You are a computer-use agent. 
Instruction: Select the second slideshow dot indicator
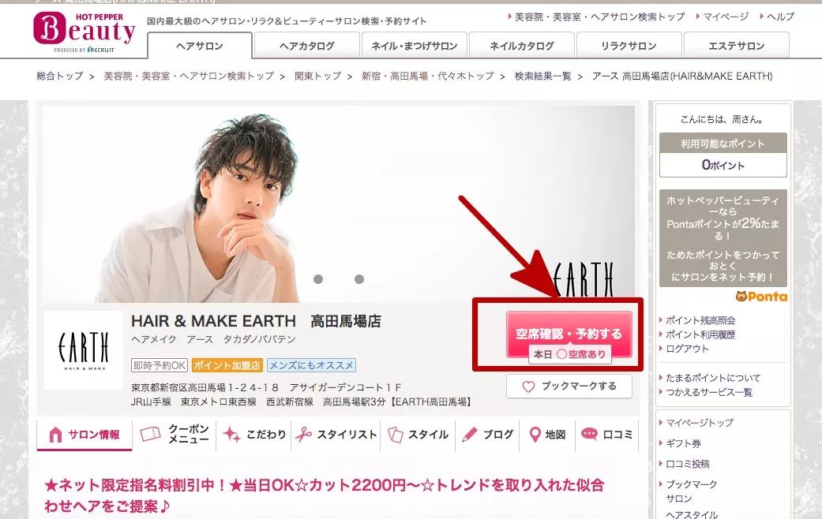(x=359, y=279)
